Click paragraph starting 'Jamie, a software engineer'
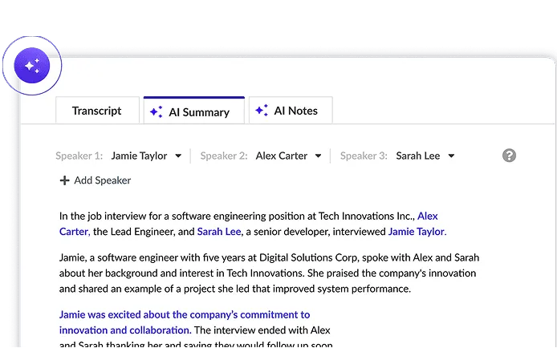The width and height of the screenshot is (557, 348). [x=269, y=273]
